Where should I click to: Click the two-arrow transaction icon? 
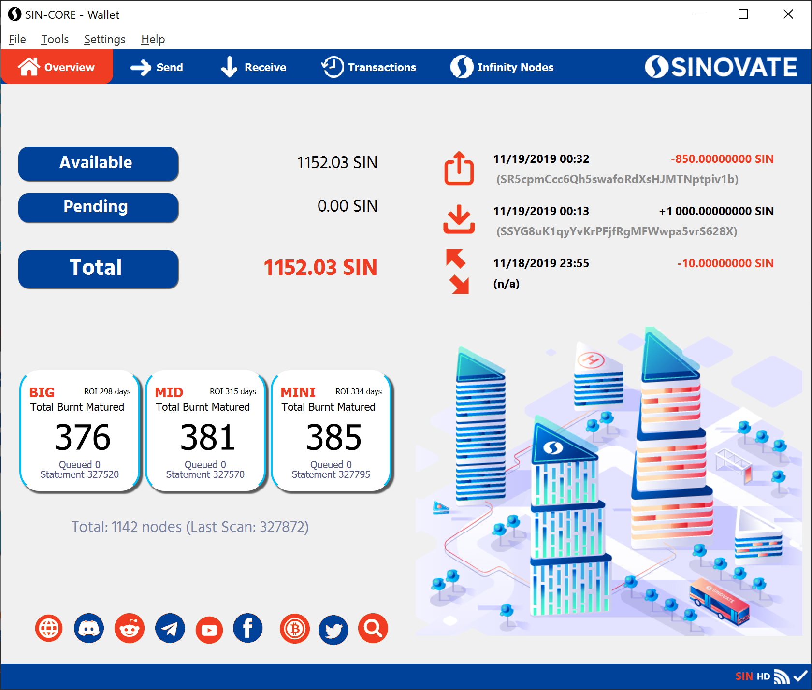[x=457, y=271]
